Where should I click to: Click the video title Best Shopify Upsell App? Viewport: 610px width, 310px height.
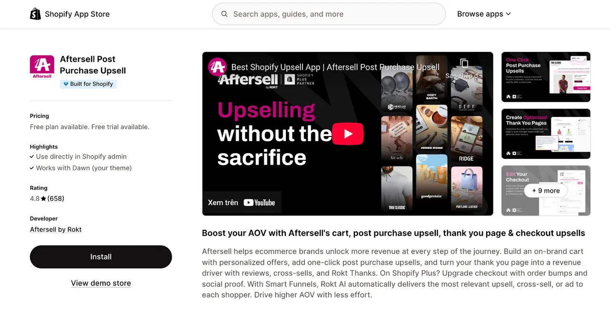click(x=335, y=67)
